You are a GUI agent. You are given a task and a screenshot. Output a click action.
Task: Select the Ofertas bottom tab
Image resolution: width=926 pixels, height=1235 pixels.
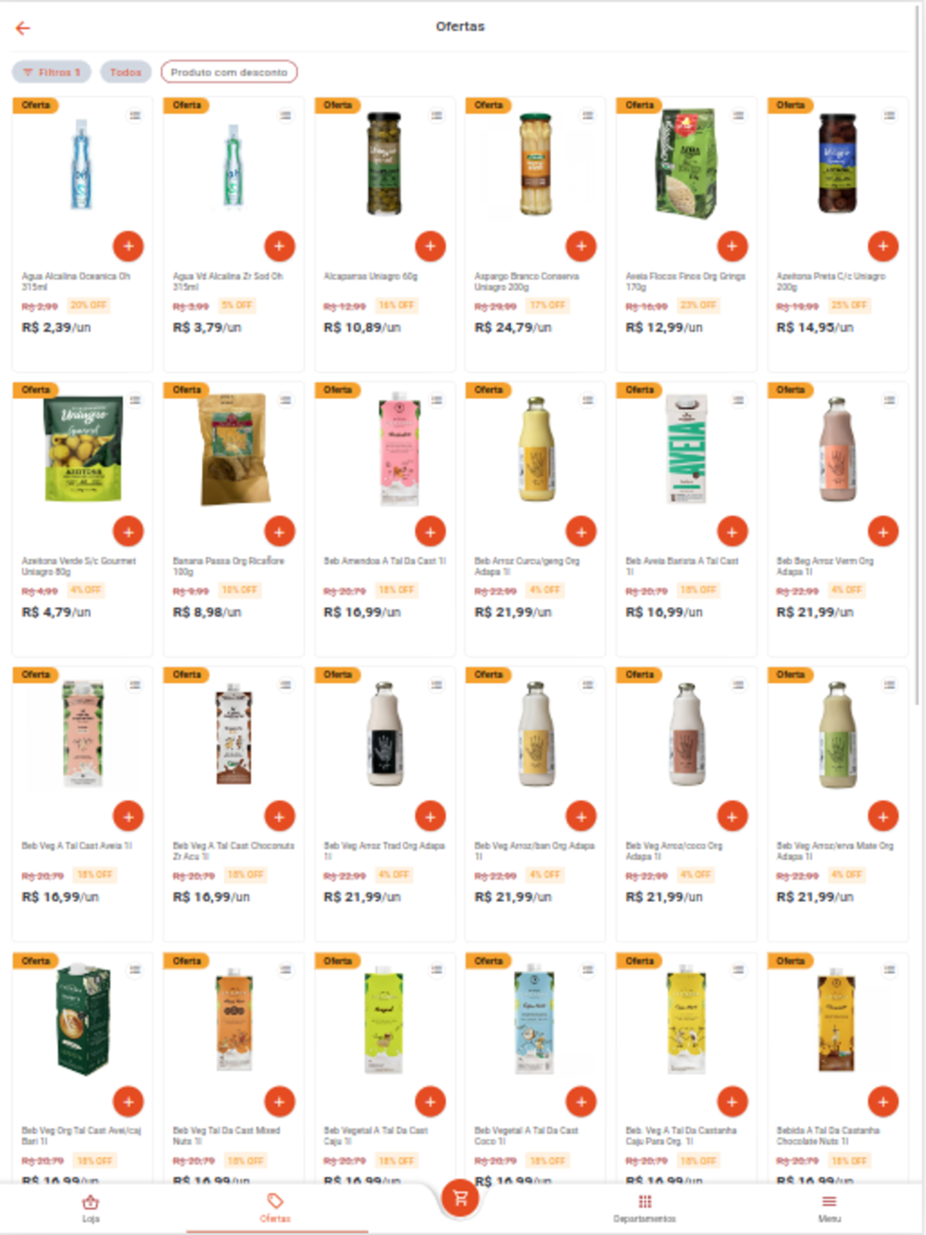pyautogui.click(x=275, y=1208)
